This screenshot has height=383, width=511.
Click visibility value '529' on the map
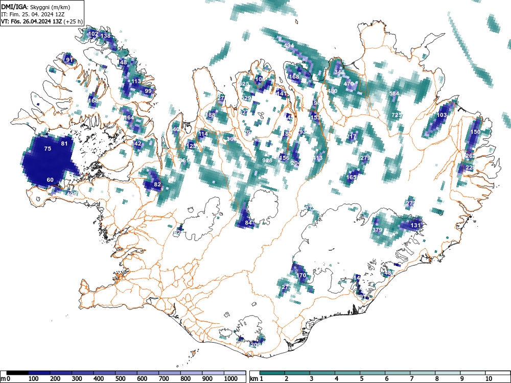[246, 98]
